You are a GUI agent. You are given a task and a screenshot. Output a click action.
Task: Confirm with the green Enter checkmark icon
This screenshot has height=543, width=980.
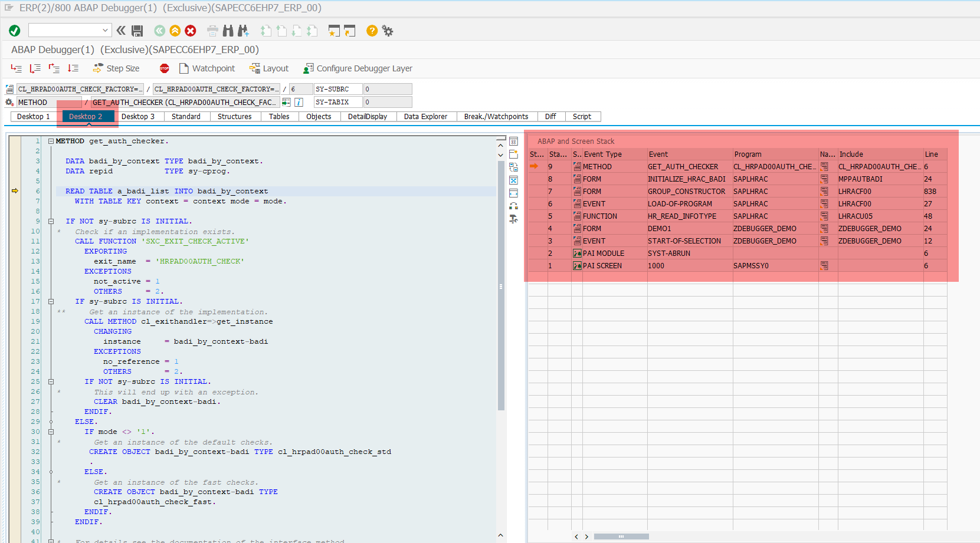click(15, 30)
